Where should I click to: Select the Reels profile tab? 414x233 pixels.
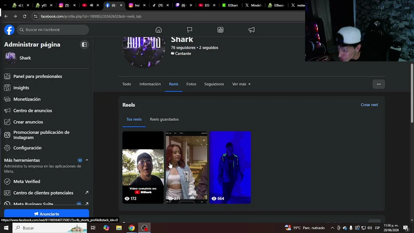tap(174, 84)
